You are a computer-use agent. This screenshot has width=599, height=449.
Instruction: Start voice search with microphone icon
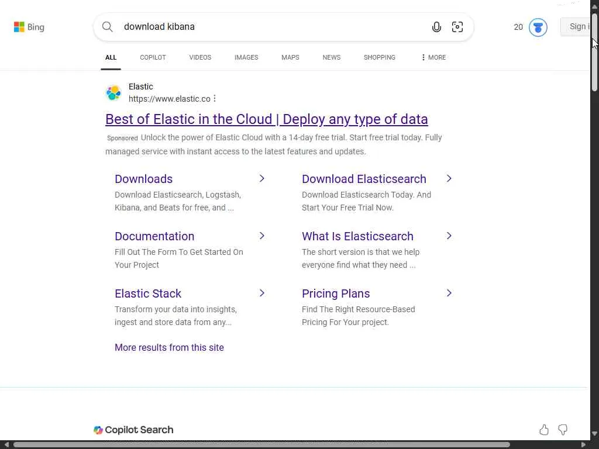coord(436,27)
